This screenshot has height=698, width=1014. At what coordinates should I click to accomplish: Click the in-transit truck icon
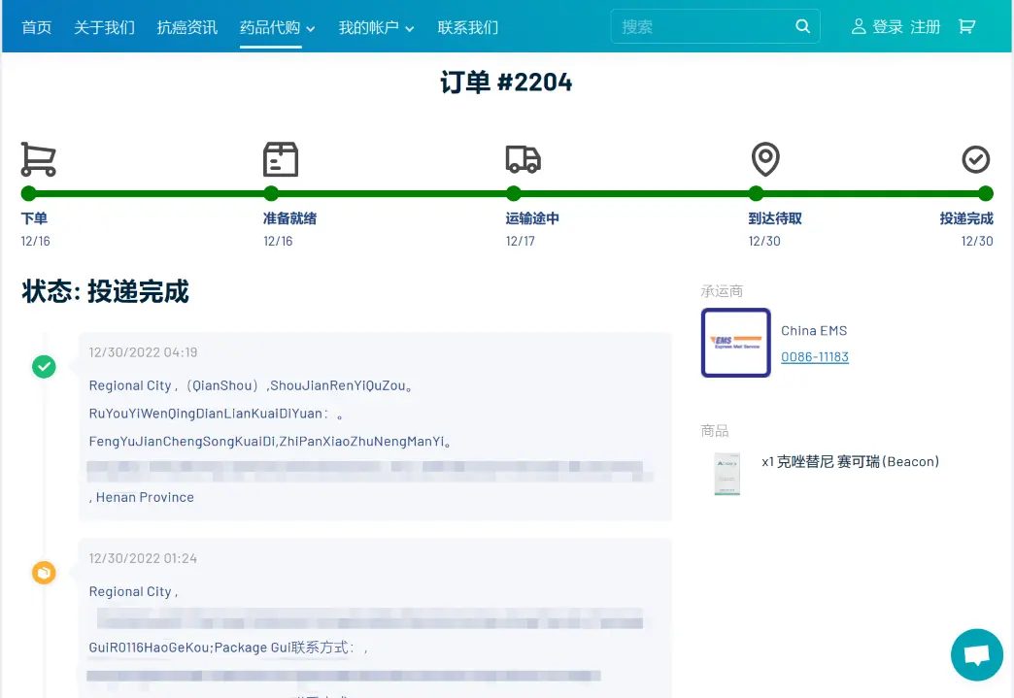(523, 159)
